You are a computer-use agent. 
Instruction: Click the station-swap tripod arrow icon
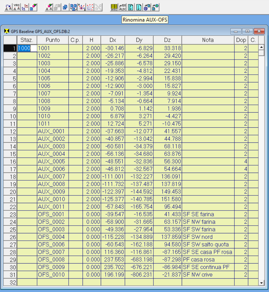9,7
